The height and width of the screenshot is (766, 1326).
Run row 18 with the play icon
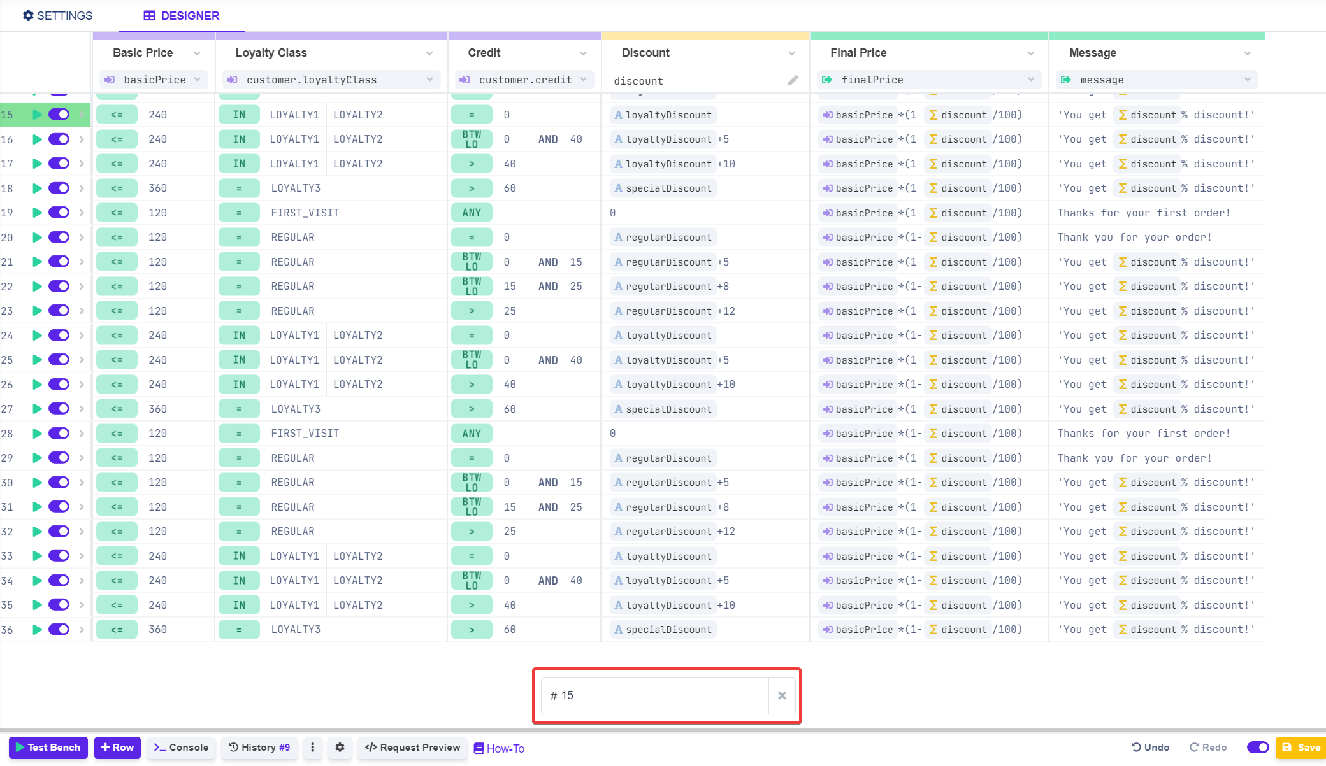tap(37, 188)
